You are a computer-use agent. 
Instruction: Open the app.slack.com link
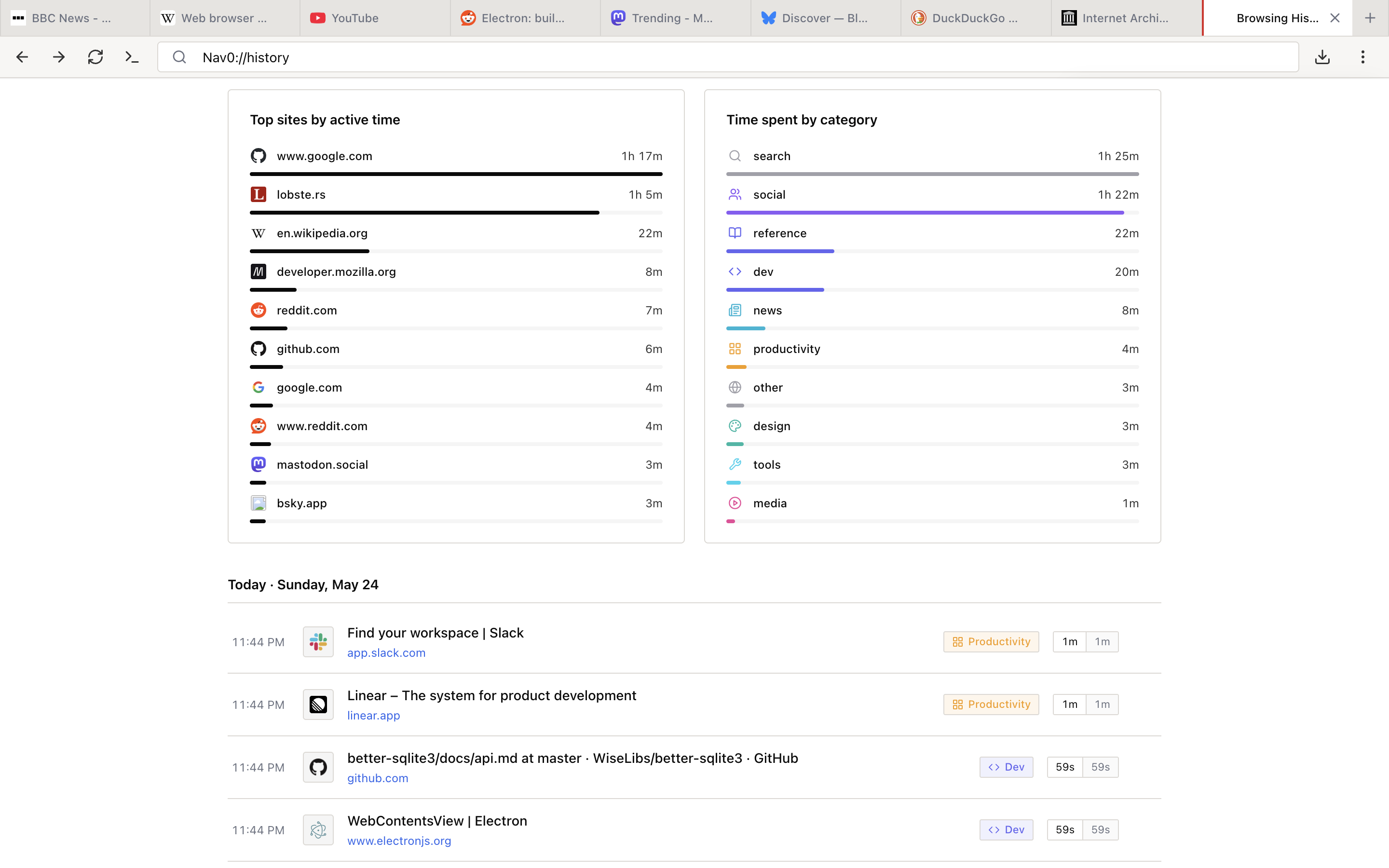(x=386, y=653)
